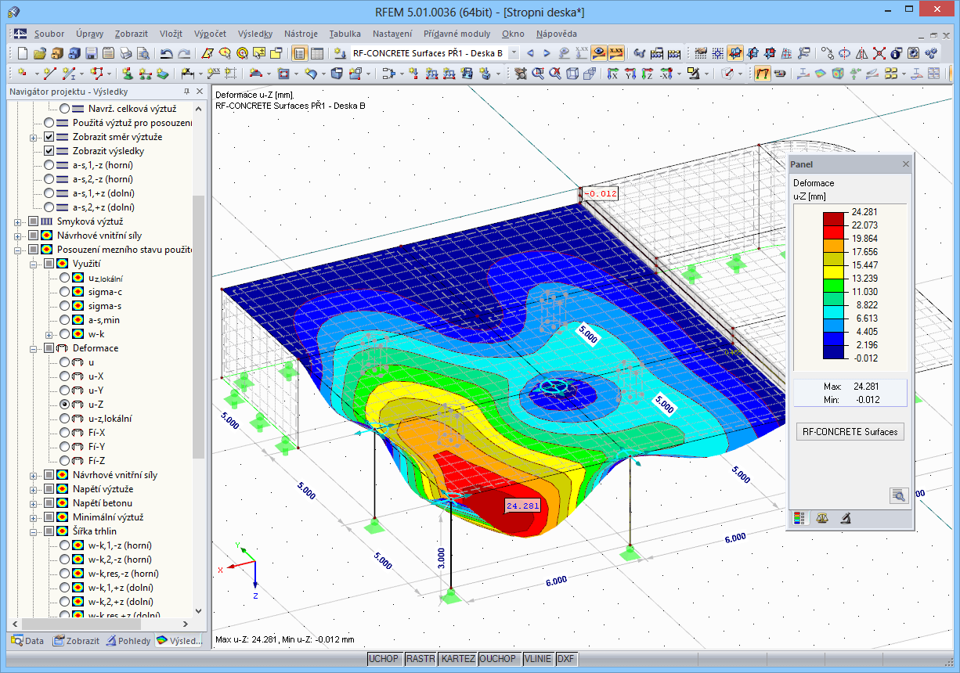Screen dimensions: 960x673
Task: Click the new line tool icon
Action: [49, 73]
